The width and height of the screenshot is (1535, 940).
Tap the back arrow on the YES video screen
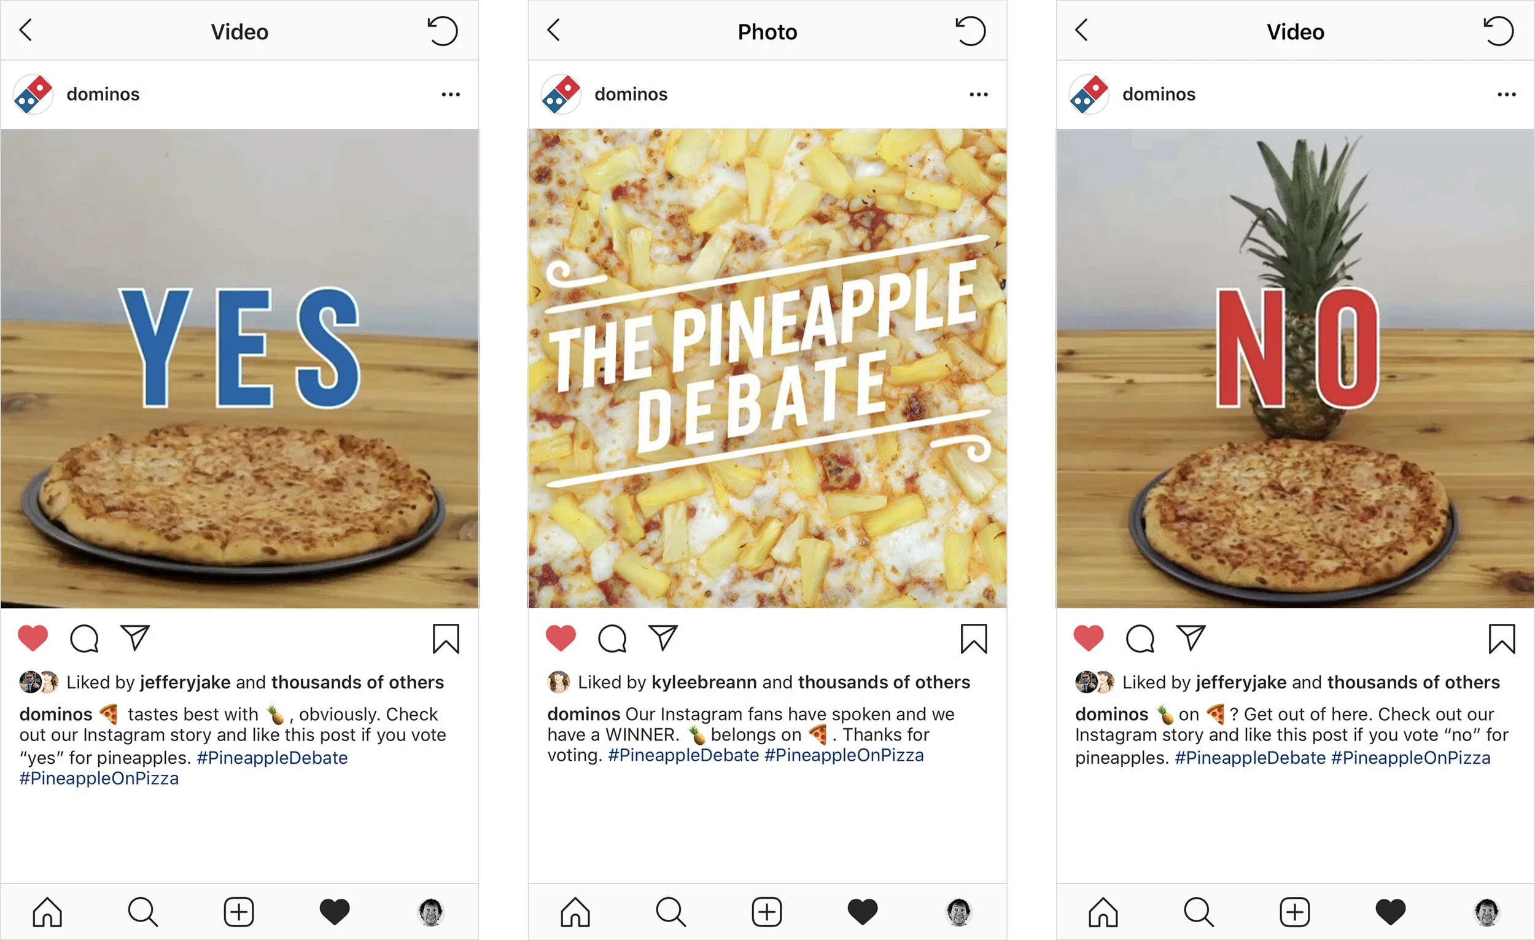[x=26, y=30]
